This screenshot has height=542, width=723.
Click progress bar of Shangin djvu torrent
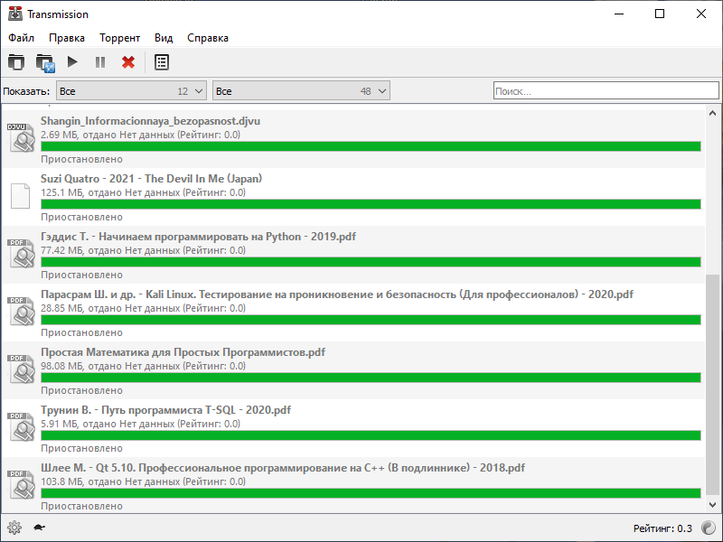coord(371,146)
